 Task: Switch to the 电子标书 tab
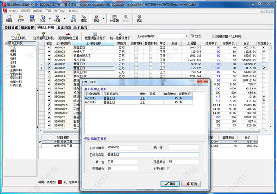click(x=80, y=28)
